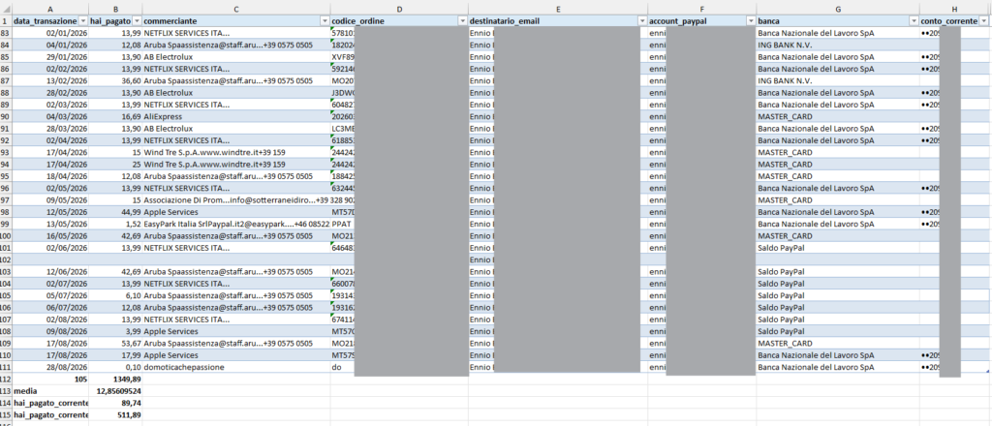The image size is (992, 426).
Task: Select column H by its header letter
Action: coord(954,8)
